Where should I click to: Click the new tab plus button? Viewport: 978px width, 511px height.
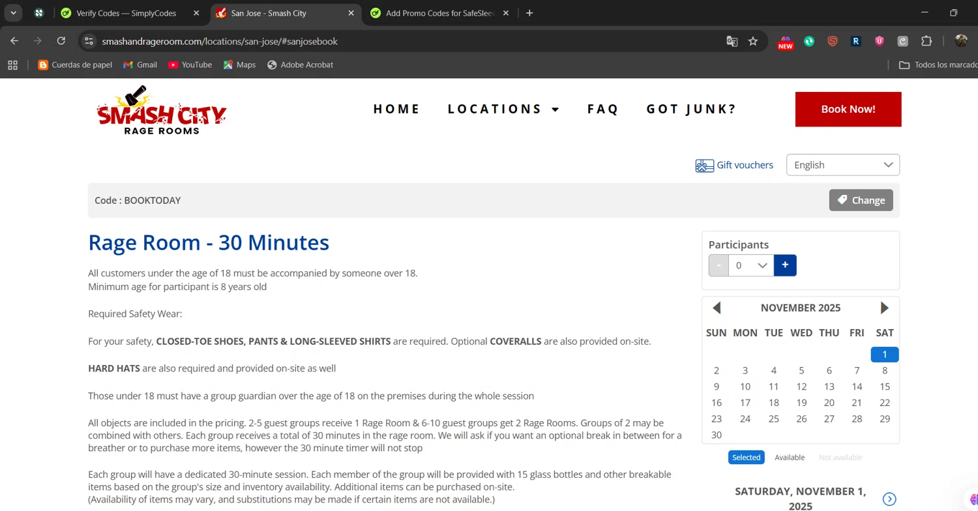529,13
